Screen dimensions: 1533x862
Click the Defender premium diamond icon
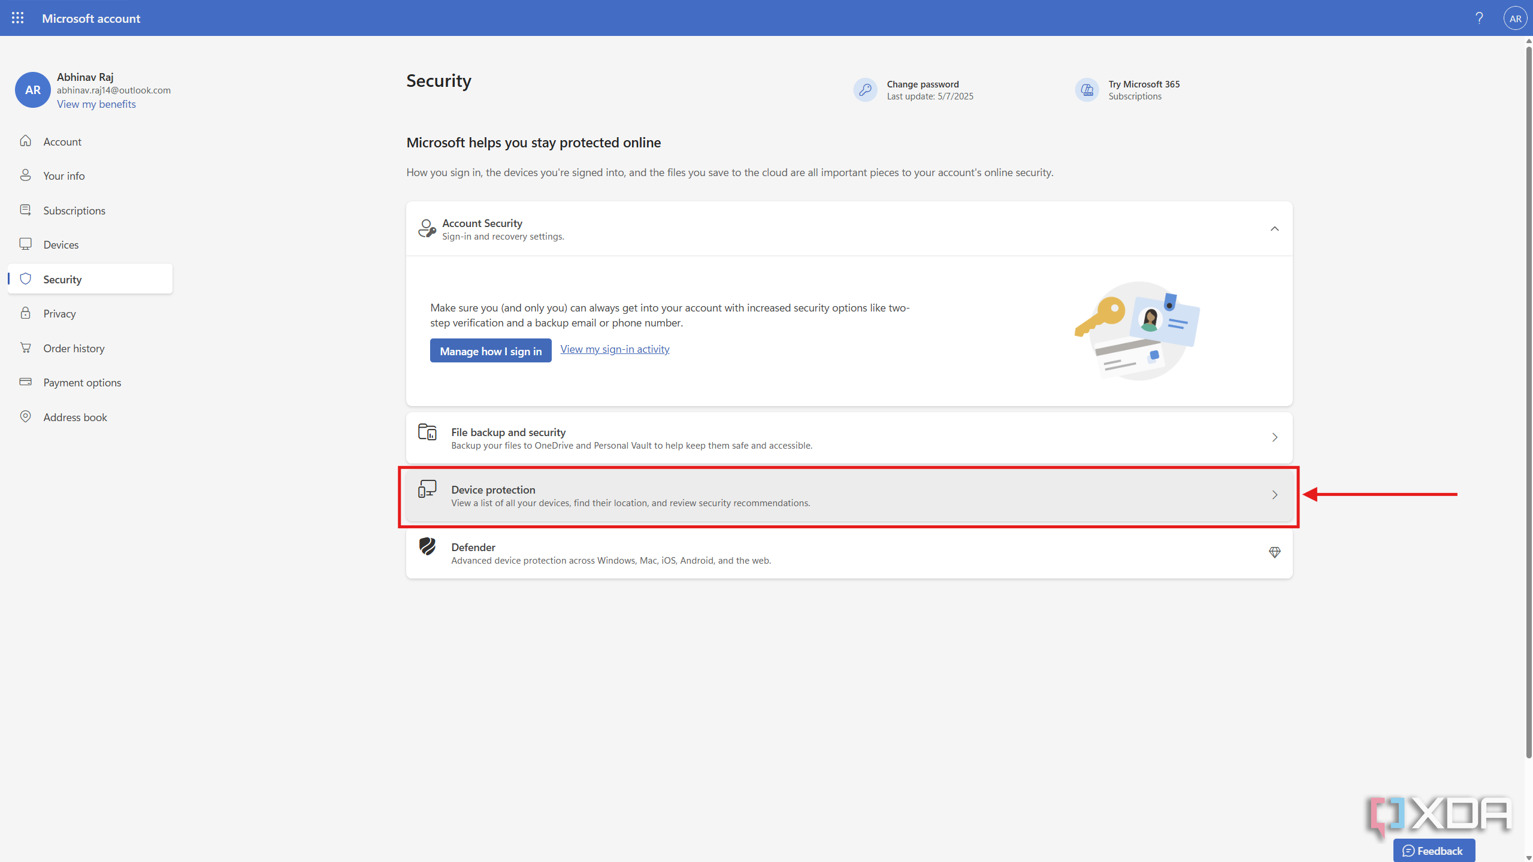click(1274, 552)
